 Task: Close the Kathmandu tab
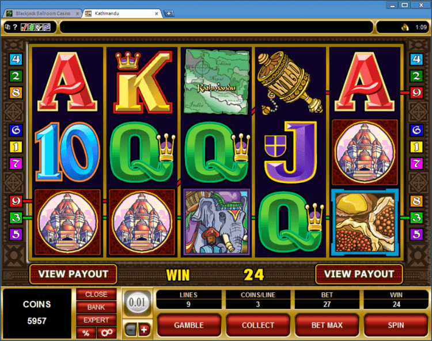click(x=157, y=13)
